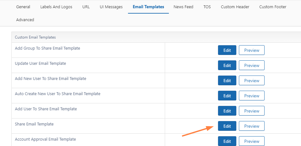Screen dimensions: 301x146
Task: Go to the News Feed tab
Action: 183,7
